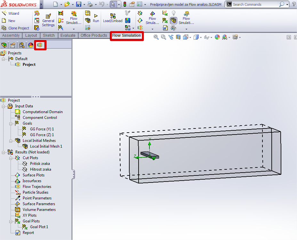Collapse the Cut Plots node
This screenshot has height=240, width=297.
coord(11,158)
